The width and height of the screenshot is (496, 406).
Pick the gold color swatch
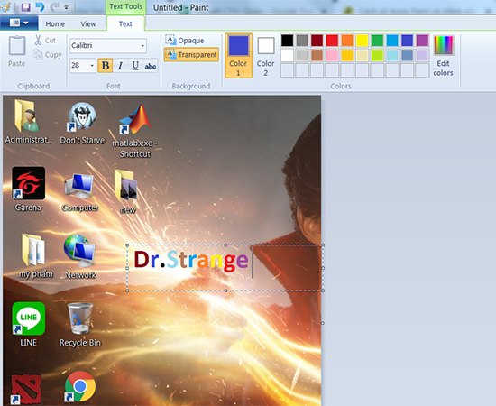click(347, 55)
